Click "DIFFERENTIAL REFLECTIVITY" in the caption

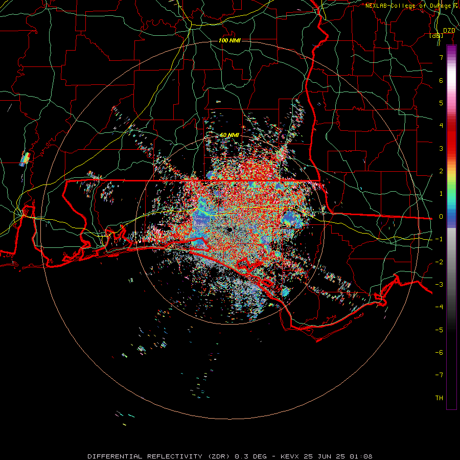145,456
